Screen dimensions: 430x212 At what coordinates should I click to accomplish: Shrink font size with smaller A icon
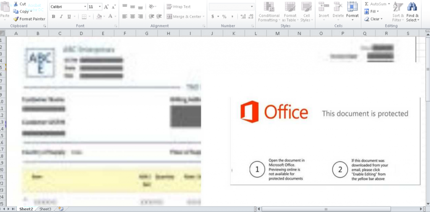click(x=113, y=7)
